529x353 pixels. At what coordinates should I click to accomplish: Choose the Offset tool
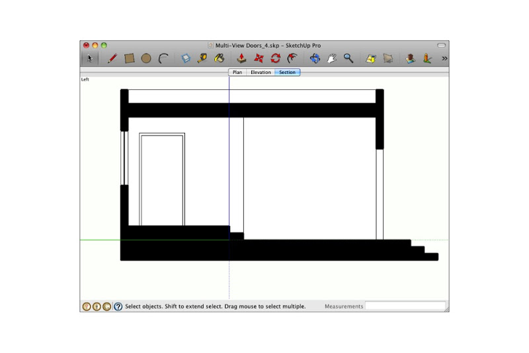(292, 58)
